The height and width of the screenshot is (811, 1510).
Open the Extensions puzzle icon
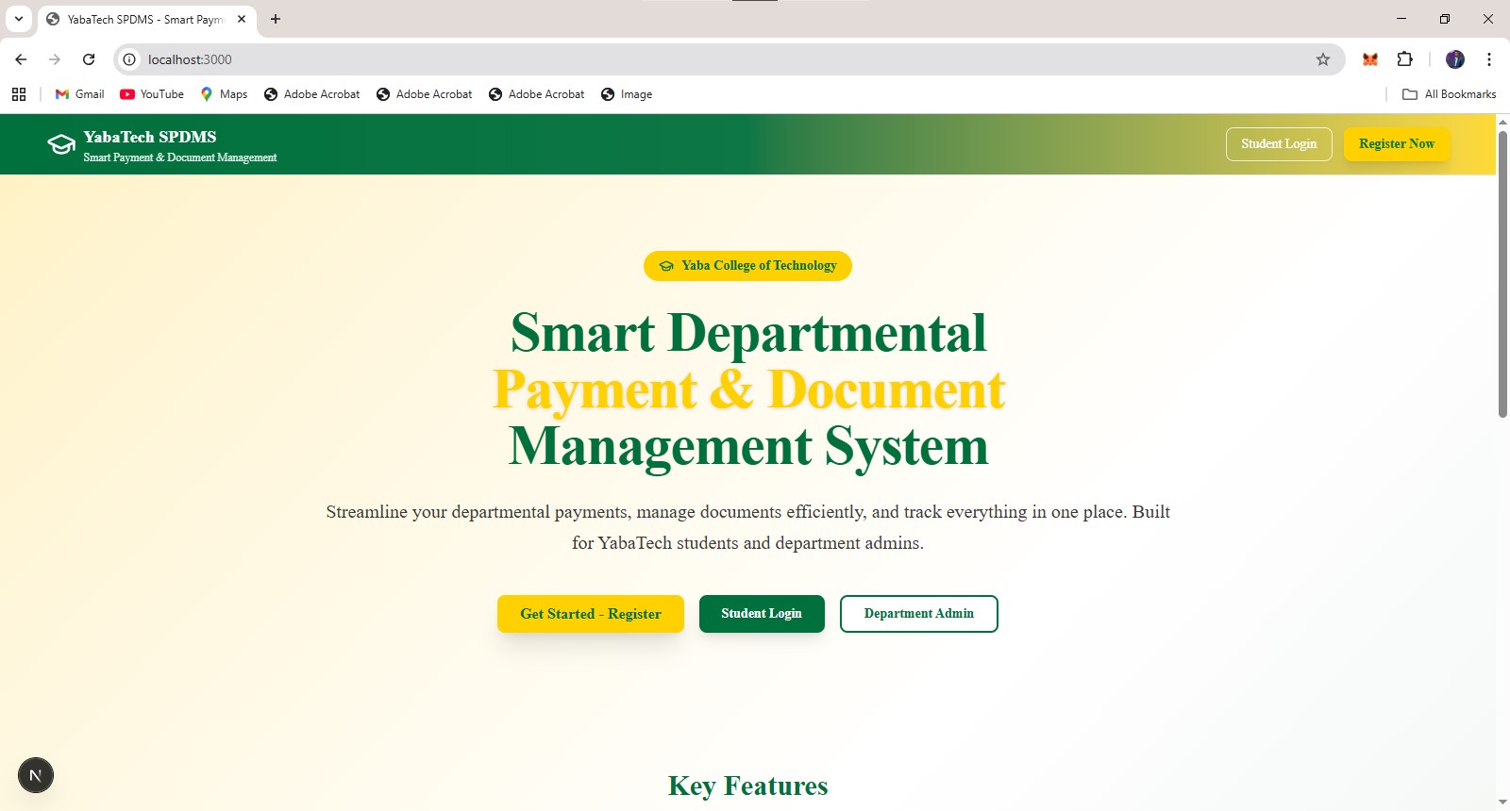click(x=1404, y=59)
